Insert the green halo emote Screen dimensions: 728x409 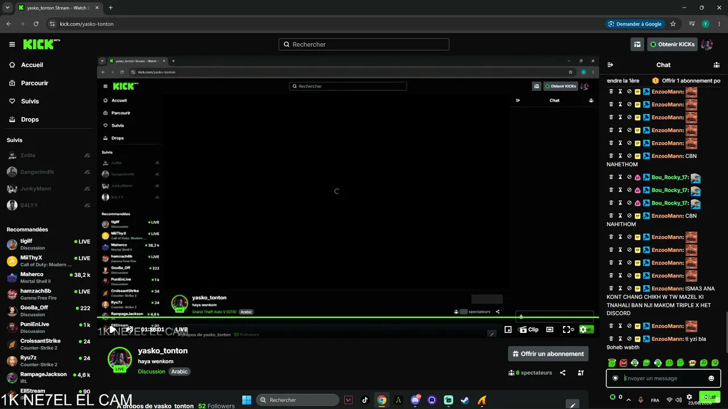(x=611, y=362)
